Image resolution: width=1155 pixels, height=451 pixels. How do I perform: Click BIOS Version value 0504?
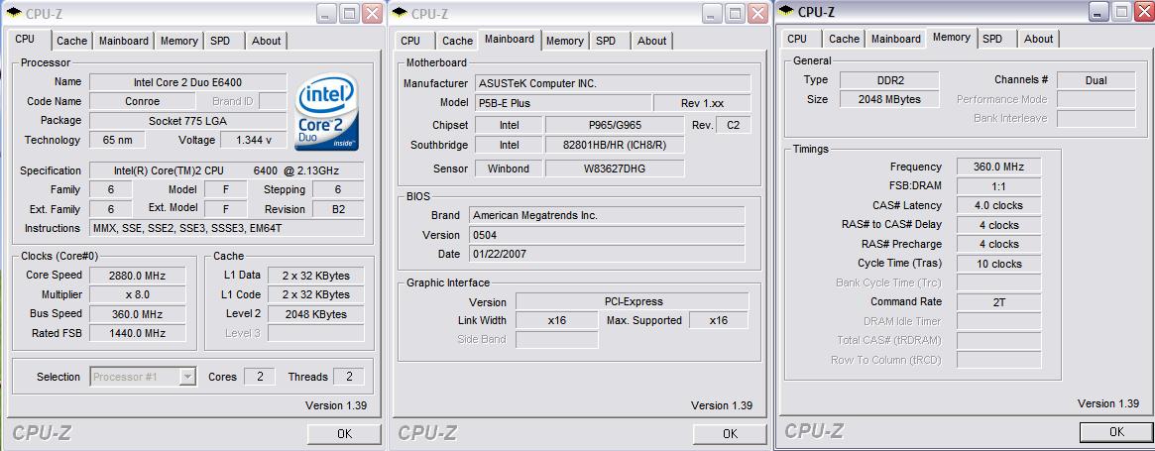[607, 235]
